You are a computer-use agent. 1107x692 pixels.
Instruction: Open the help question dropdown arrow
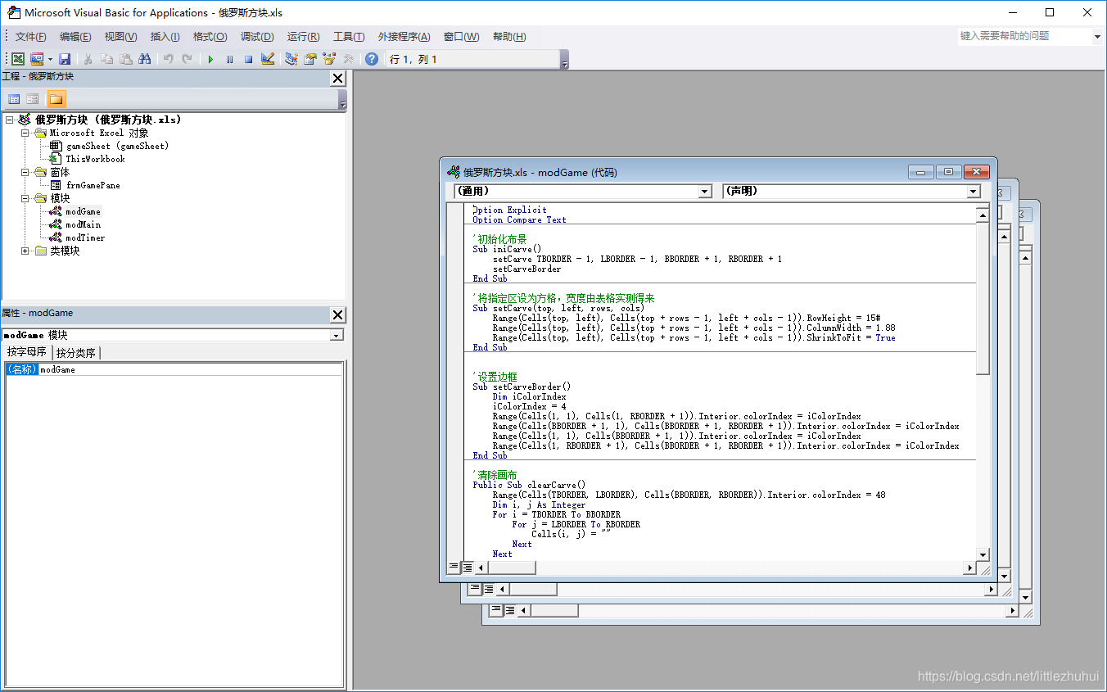tap(1097, 37)
